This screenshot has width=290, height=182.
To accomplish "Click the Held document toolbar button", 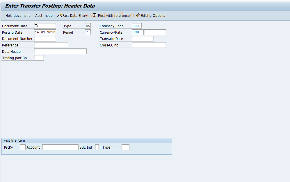I will [17, 15].
